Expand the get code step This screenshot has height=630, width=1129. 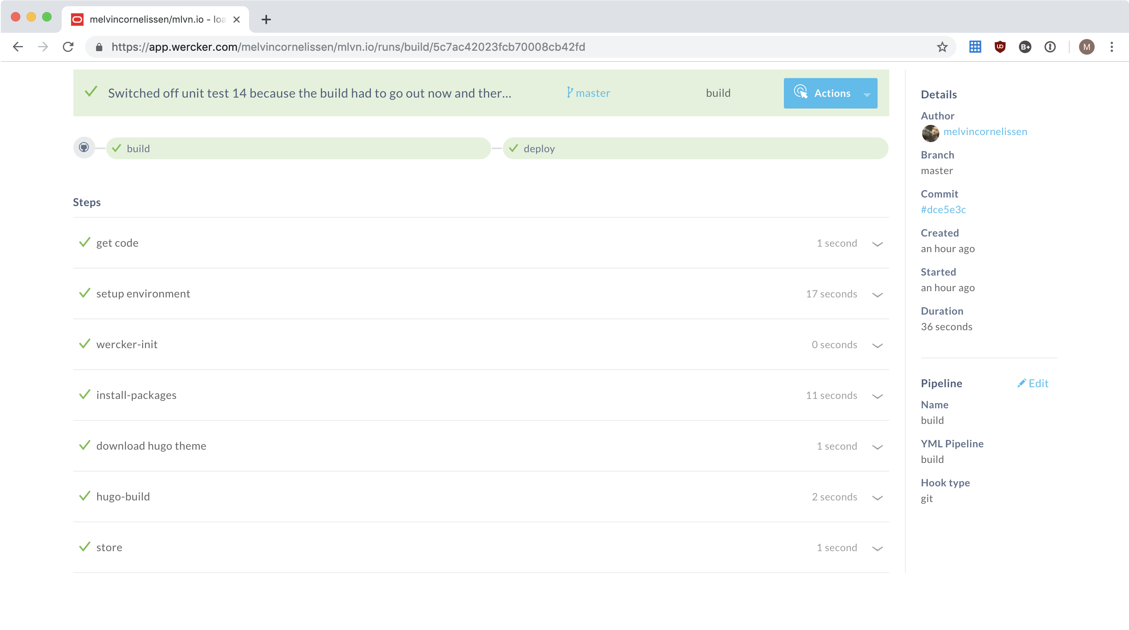(877, 244)
